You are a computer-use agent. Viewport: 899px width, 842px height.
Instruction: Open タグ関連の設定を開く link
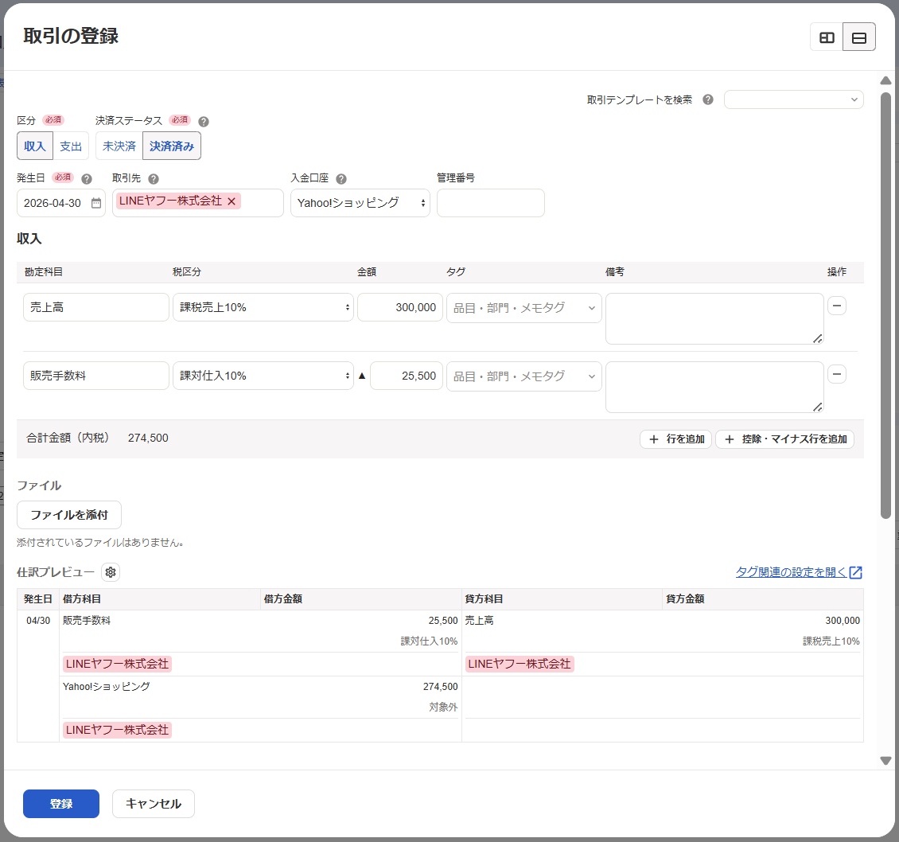coord(792,572)
